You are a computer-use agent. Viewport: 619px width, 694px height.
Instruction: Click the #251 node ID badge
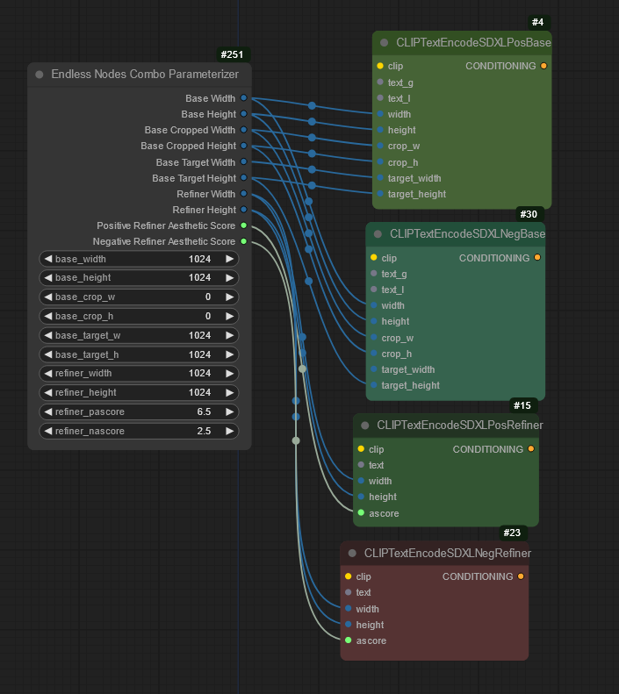(x=233, y=54)
